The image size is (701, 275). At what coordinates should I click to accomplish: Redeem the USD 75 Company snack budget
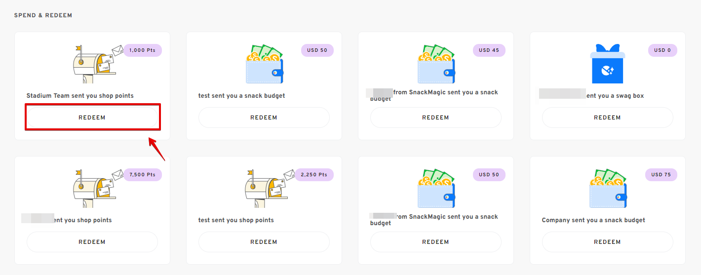(607, 242)
